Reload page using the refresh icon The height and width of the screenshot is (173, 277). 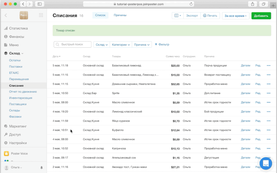(x=191, y=4)
